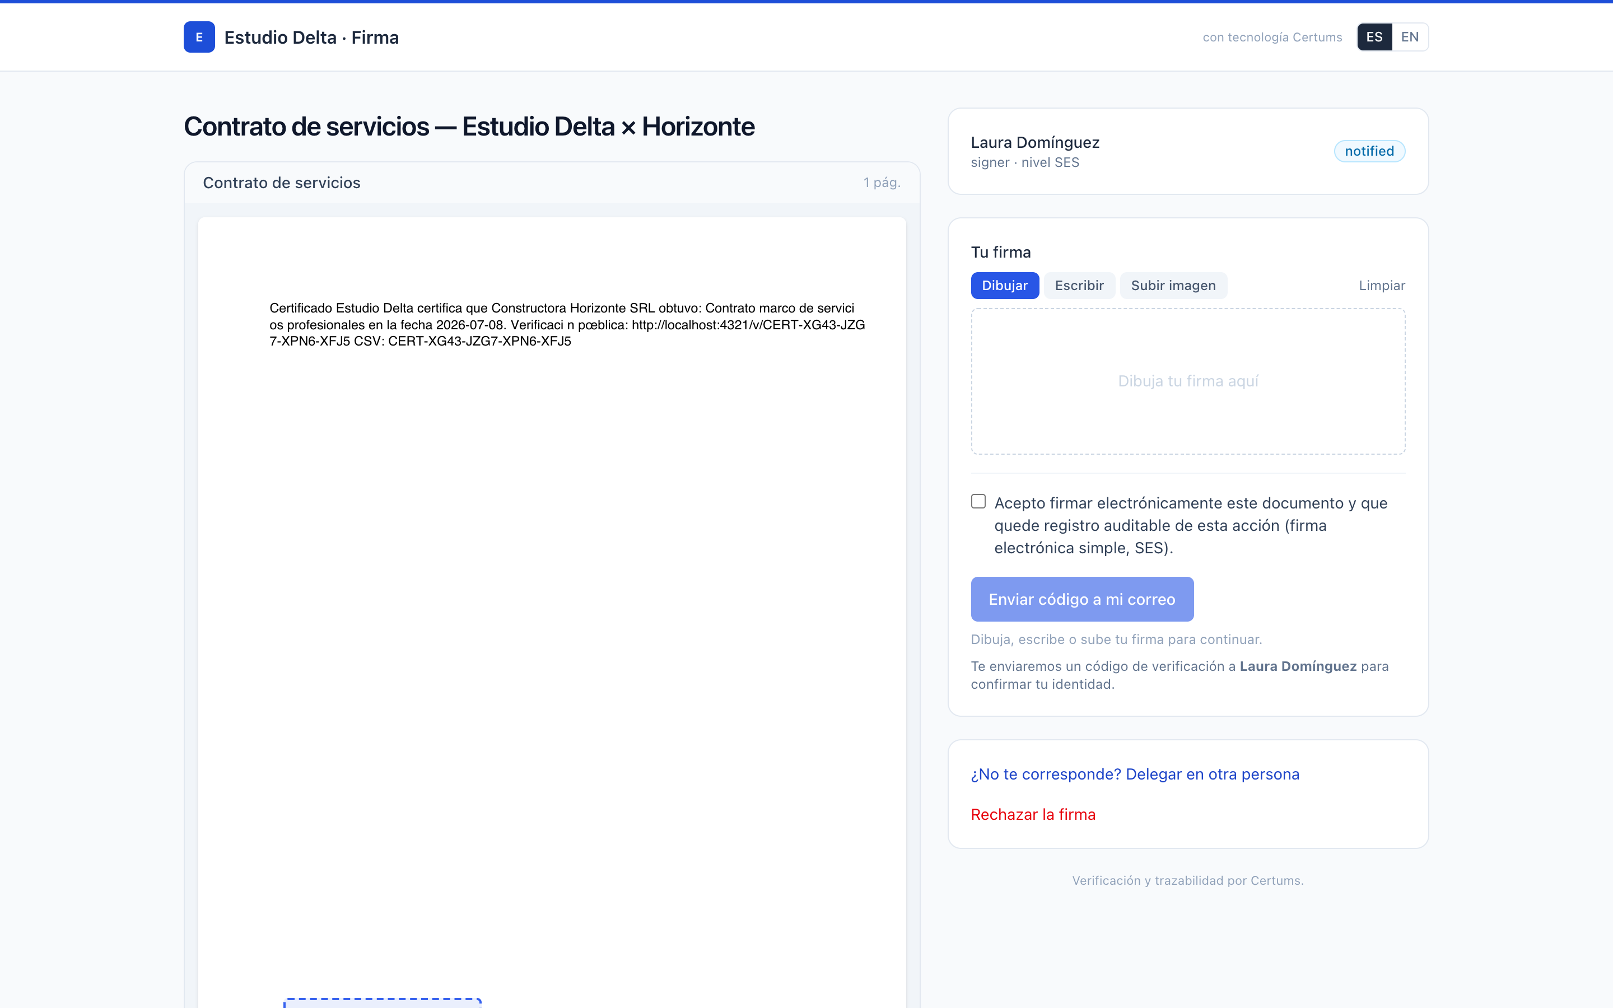
Task: Select the Subir imagen tab
Action: (x=1173, y=286)
